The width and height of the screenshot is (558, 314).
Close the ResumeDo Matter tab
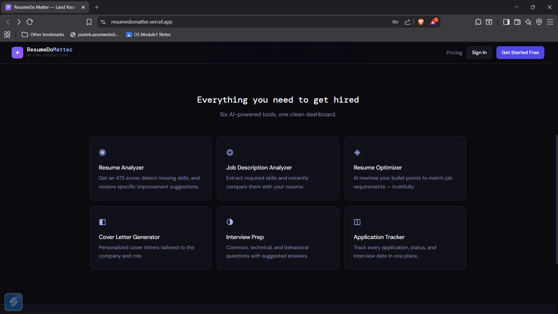tap(83, 7)
